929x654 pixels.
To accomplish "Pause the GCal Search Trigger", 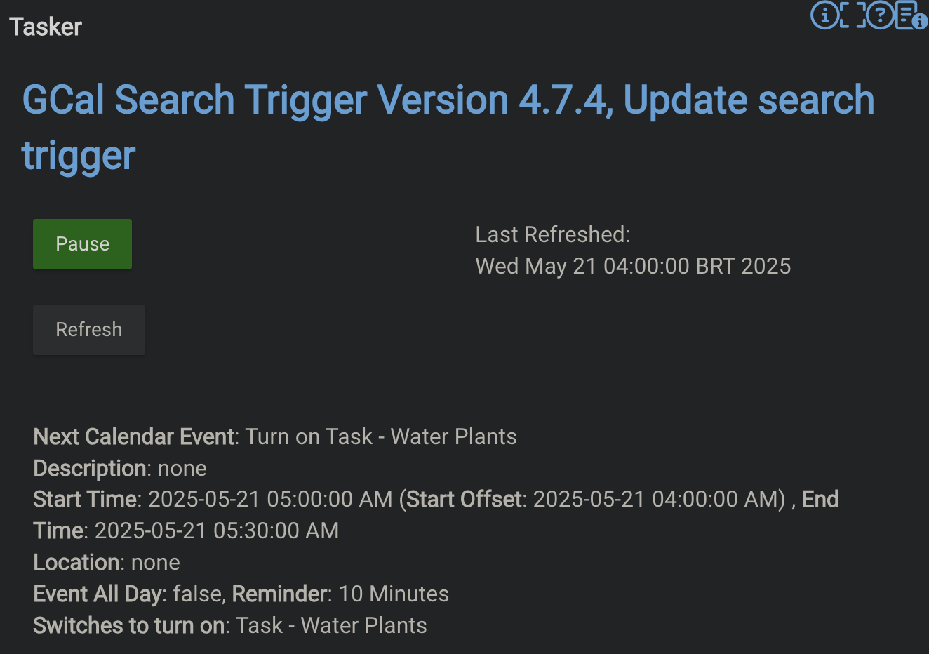I will click(82, 244).
